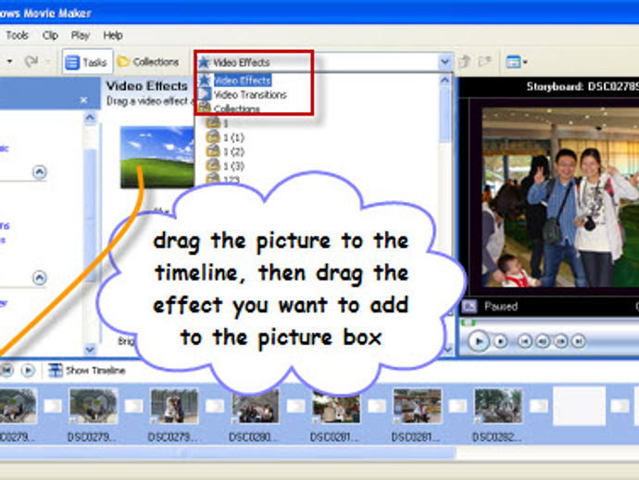The height and width of the screenshot is (480, 639).
Task: Pick the '1 (2)' collection folder
Action: coord(225,152)
